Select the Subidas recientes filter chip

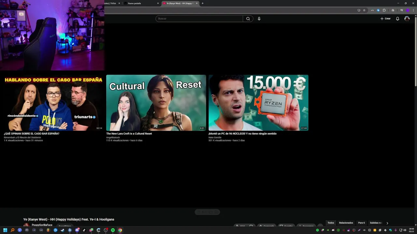pos(376,223)
